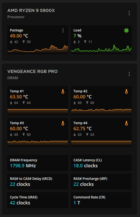Open the Package temperature tile menu

click(x=63, y=30)
